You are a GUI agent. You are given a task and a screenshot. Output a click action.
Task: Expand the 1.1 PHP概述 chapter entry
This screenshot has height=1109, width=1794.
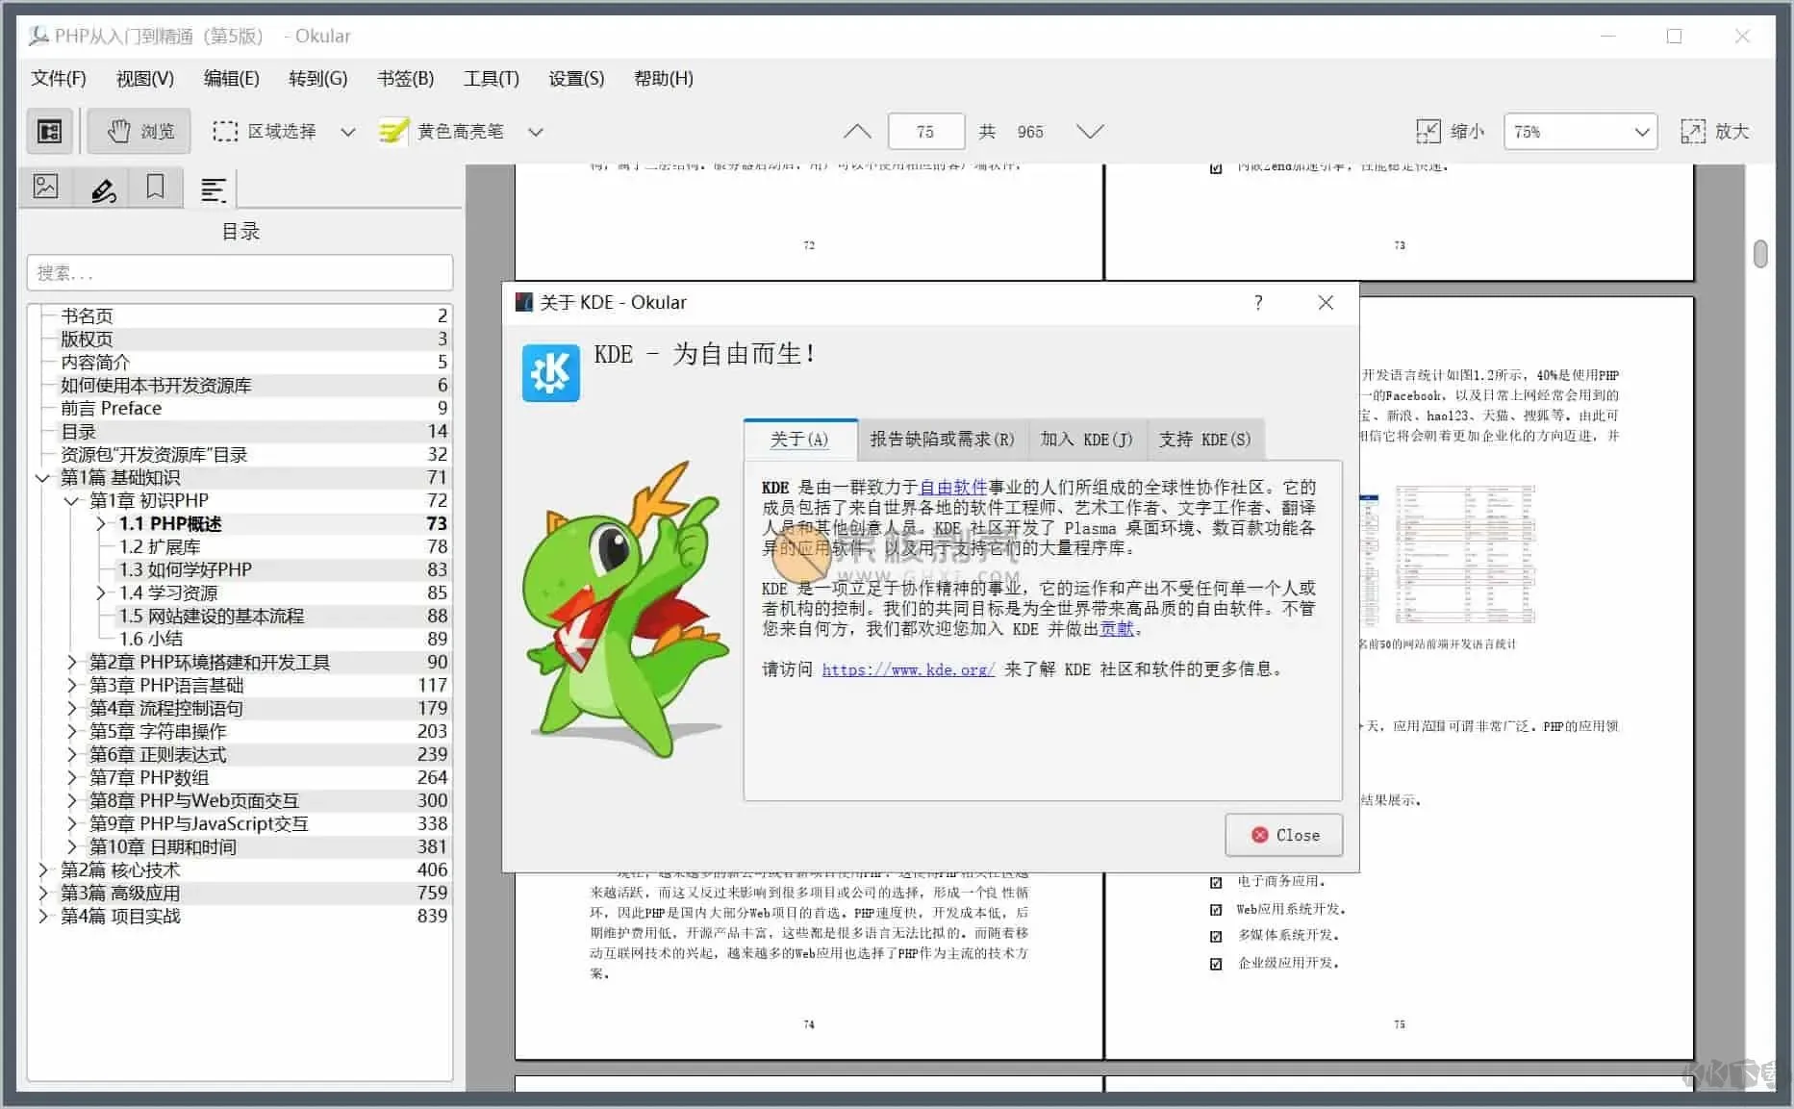(100, 523)
